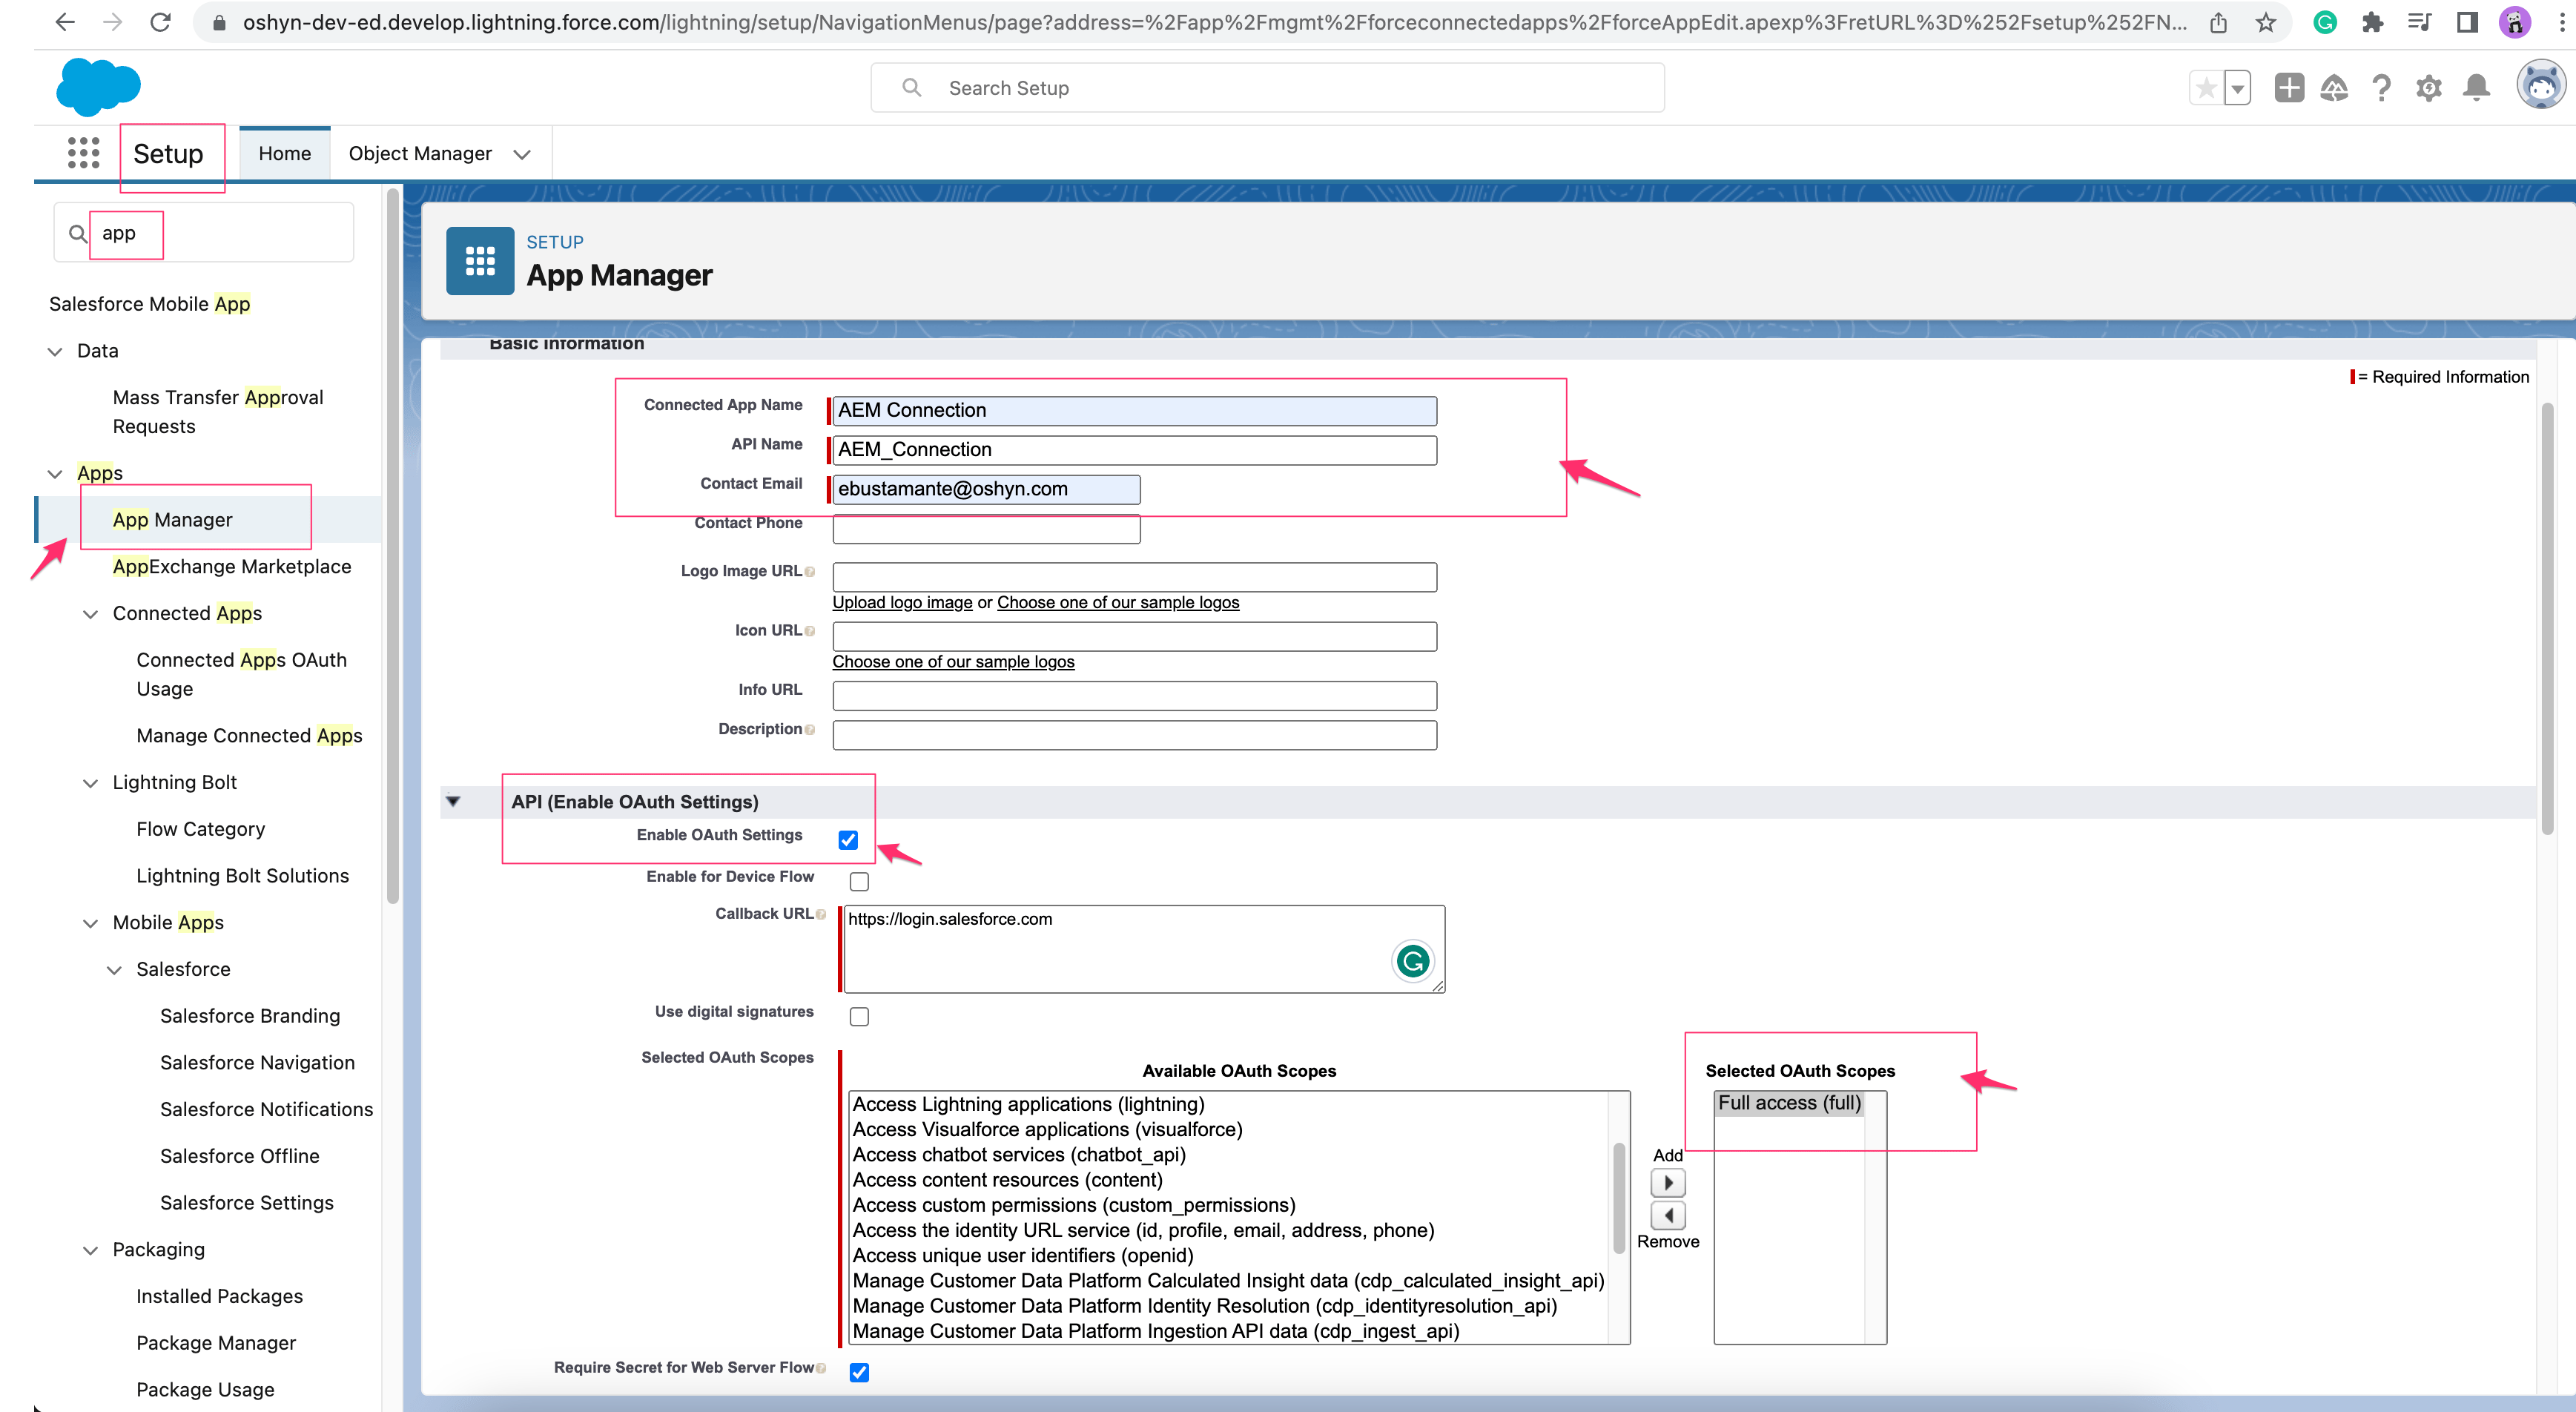Click the Add arrow for OAuth scopes

(1666, 1182)
